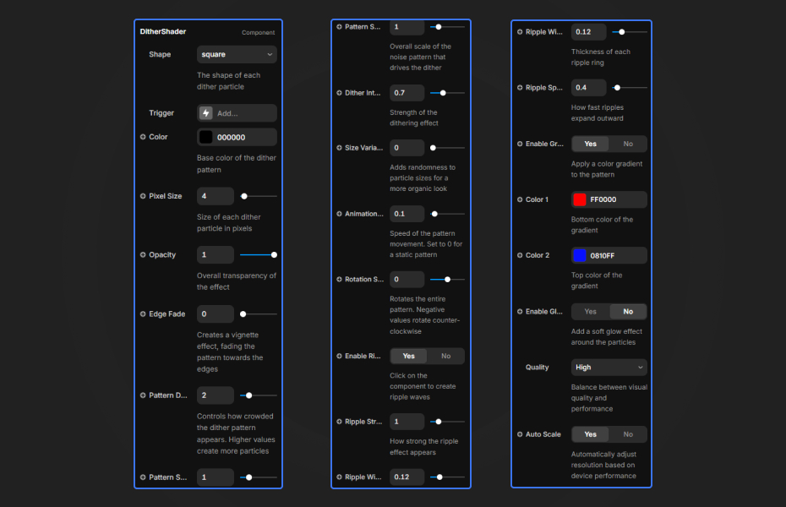
Task: Click the red Color 1 swatch
Action: pos(580,199)
